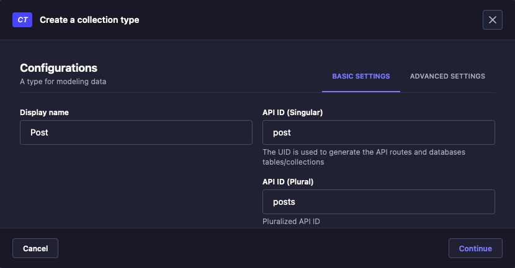Click the API ID (Plural) label
515x268 pixels.
(x=288, y=182)
